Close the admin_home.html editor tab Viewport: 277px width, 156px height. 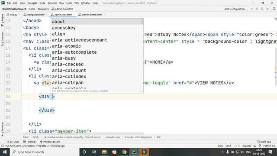[104, 14]
